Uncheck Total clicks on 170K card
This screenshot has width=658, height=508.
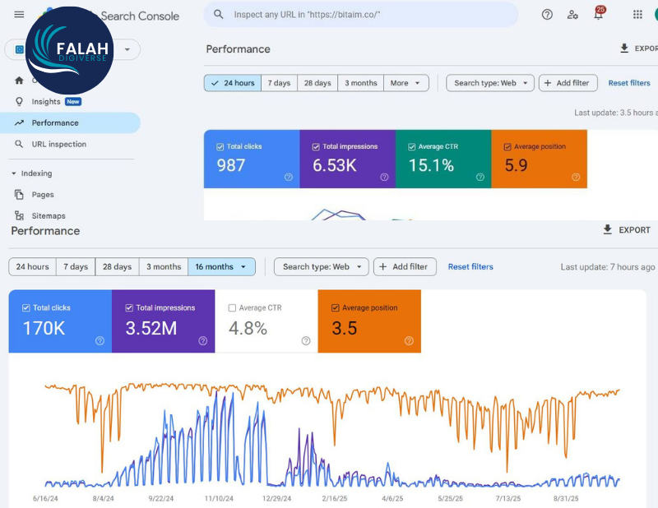[23, 308]
